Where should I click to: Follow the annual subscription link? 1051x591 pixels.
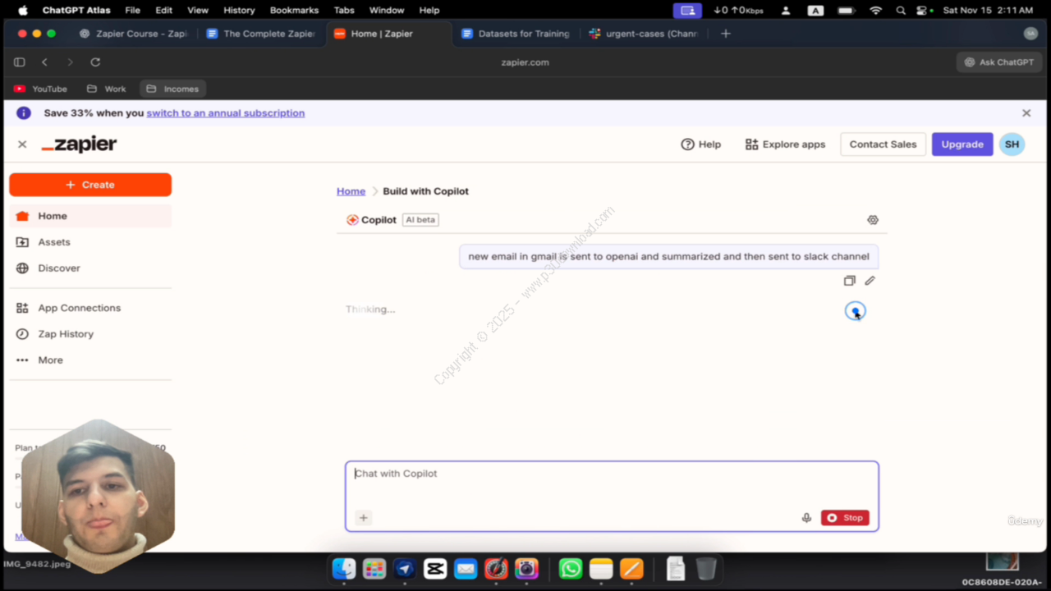click(225, 113)
